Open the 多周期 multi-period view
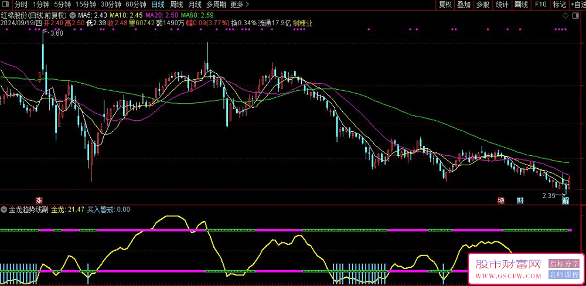Screen dimensions: 586x286 point(216,5)
